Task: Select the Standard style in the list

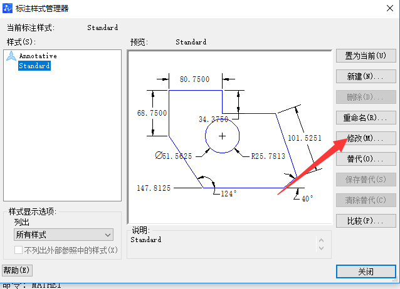Action: coord(34,66)
